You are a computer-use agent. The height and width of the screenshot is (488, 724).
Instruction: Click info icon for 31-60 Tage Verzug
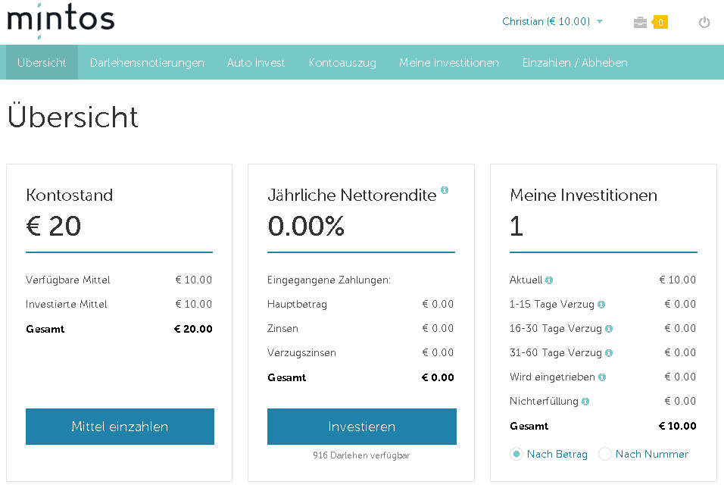[609, 353]
